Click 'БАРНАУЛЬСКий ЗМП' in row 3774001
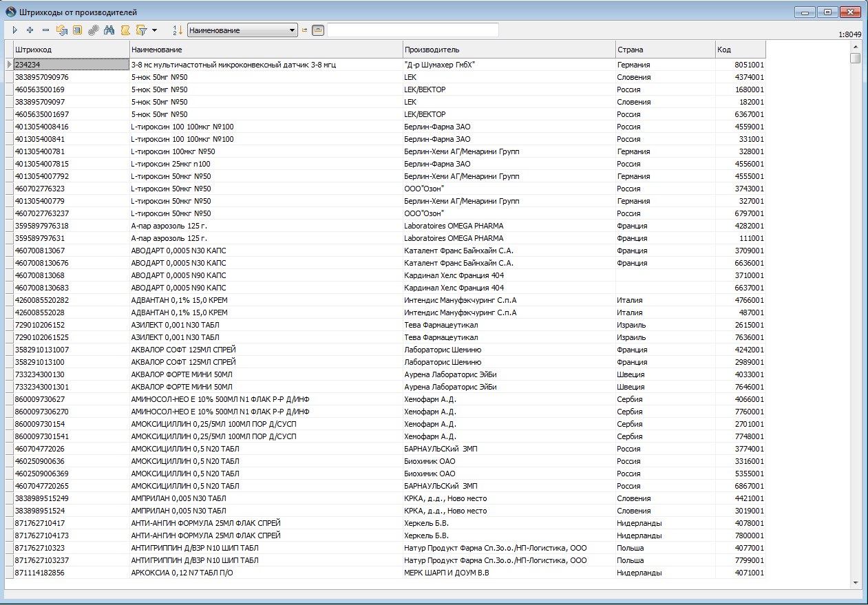 click(509, 449)
